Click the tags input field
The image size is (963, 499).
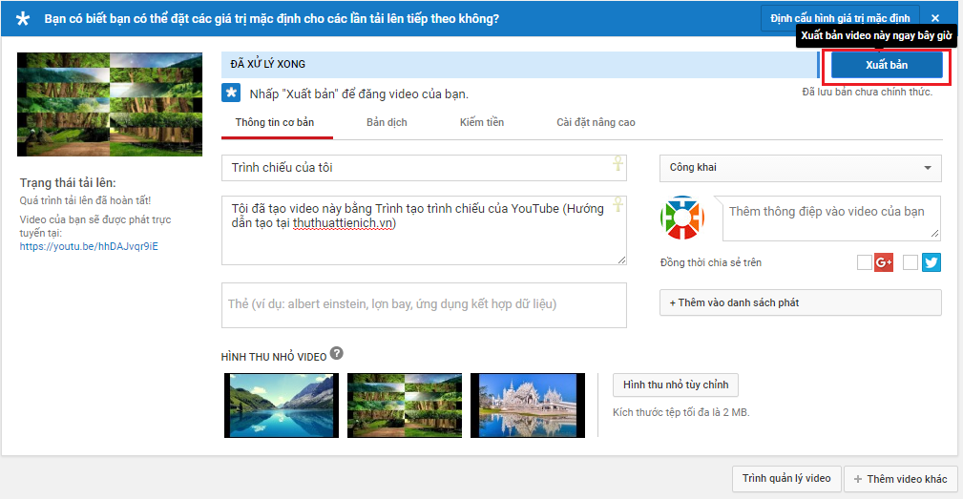(x=424, y=304)
